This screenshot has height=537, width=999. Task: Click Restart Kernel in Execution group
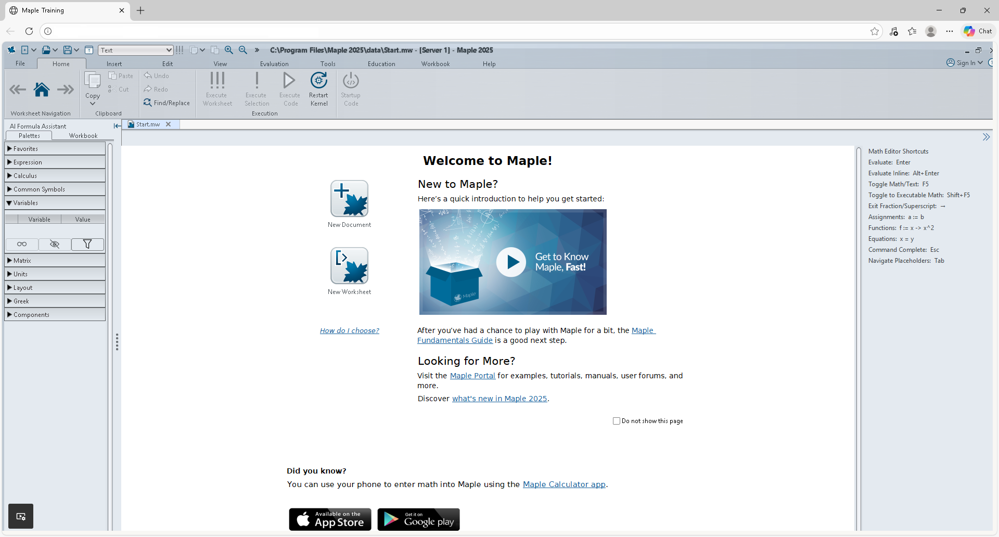click(x=318, y=89)
